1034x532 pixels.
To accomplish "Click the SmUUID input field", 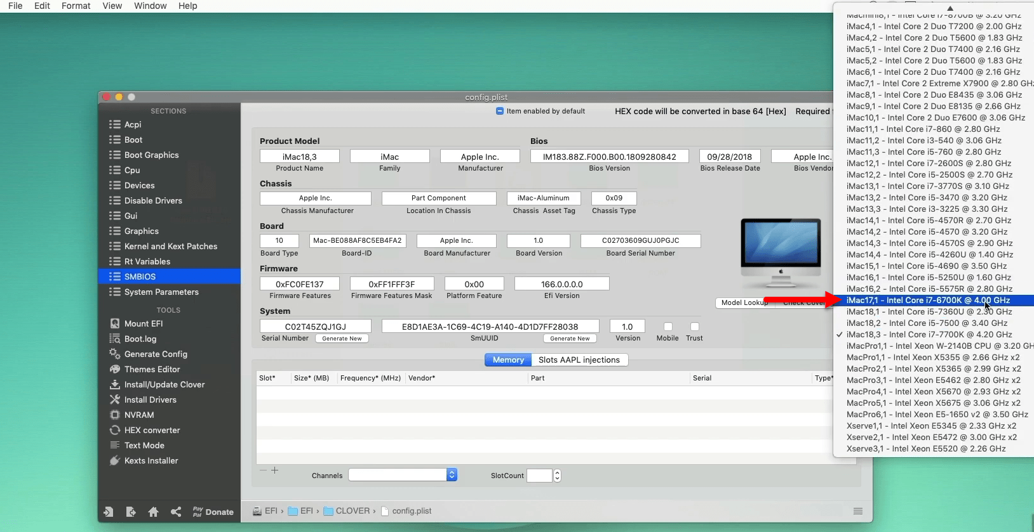I will tap(490, 327).
